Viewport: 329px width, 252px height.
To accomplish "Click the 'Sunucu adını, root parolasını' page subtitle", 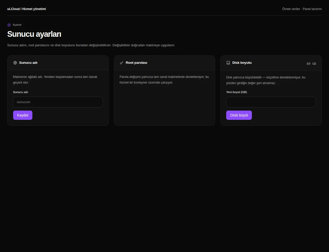I will point(91,45).
